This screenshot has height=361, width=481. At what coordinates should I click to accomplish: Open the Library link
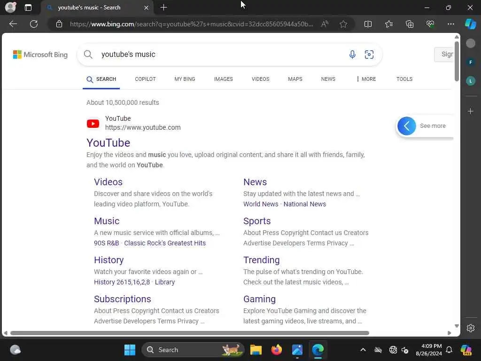click(165, 282)
